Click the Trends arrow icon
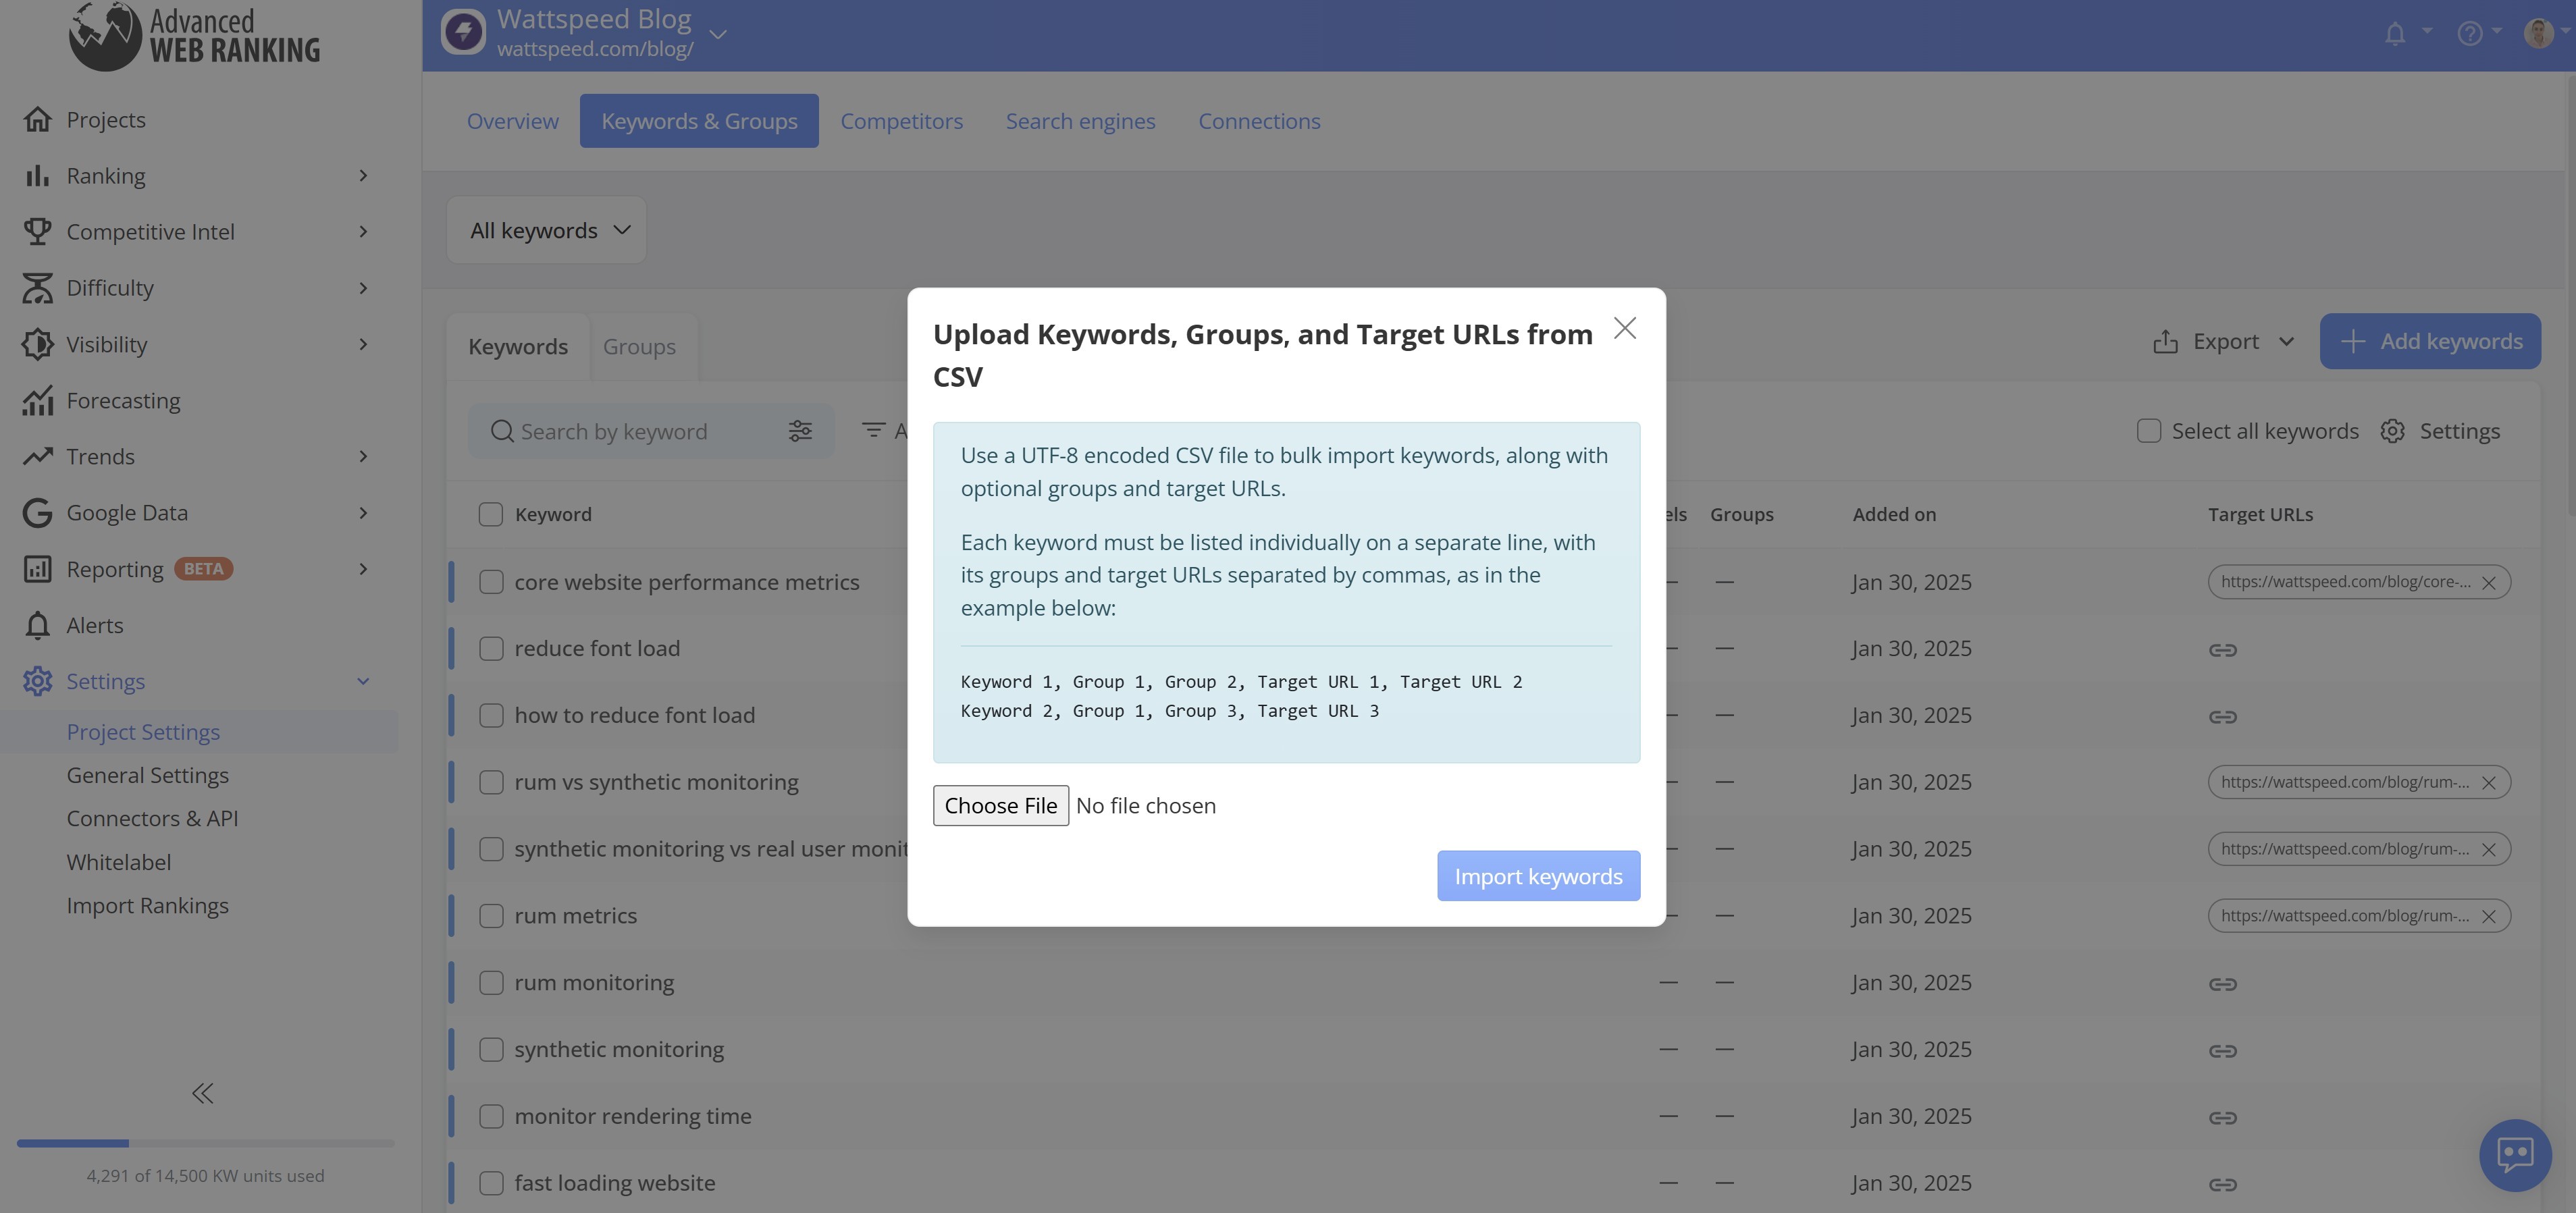2576x1213 pixels. (x=37, y=456)
